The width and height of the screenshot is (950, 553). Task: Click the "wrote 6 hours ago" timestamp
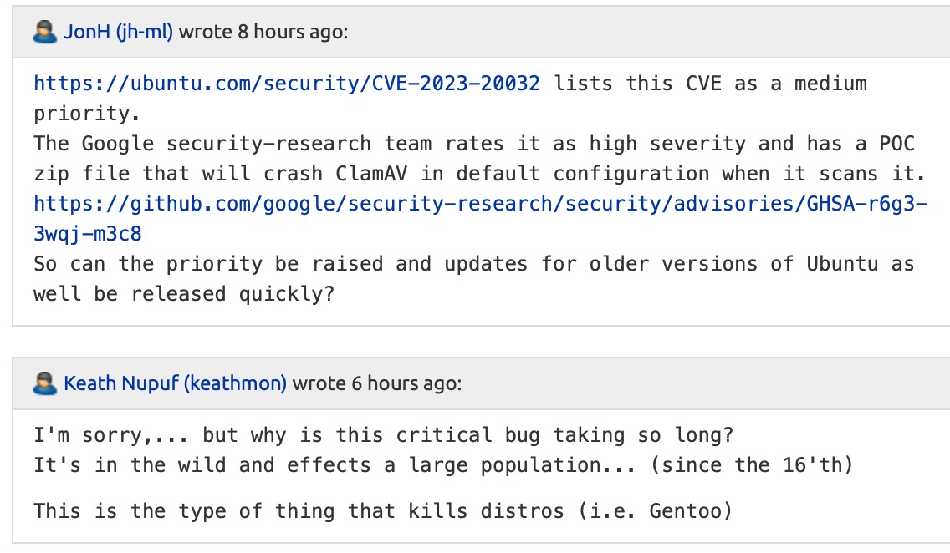pyautogui.click(x=376, y=383)
